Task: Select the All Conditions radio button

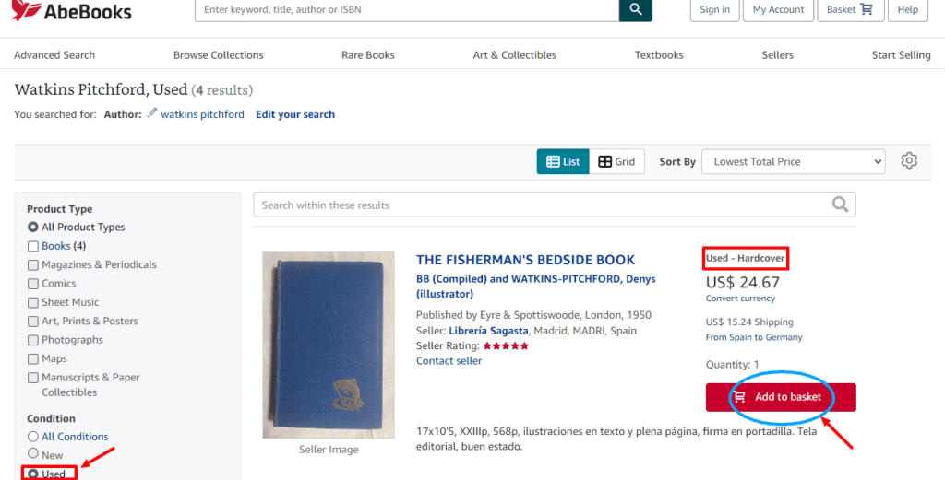Action: (x=33, y=436)
